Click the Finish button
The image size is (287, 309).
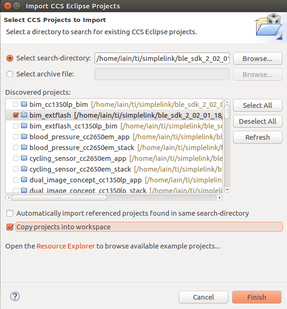(257, 297)
